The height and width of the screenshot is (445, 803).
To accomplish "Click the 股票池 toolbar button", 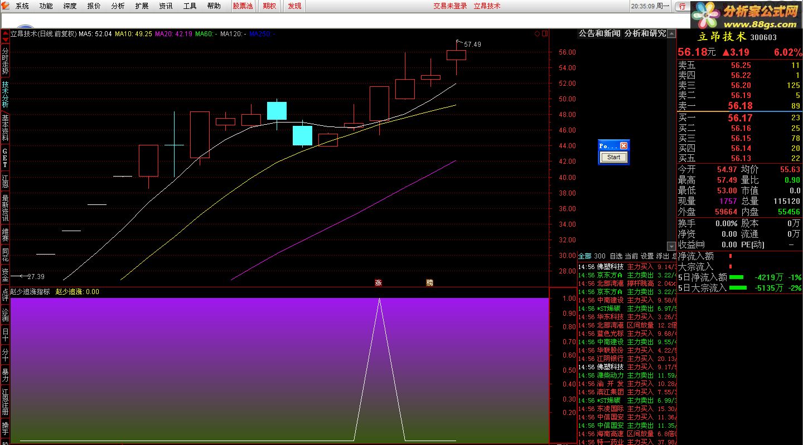I will pyautogui.click(x=243, y=6).
